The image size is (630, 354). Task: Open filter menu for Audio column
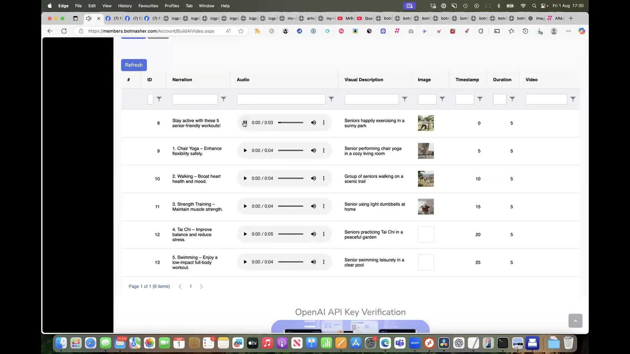point(331,99)
